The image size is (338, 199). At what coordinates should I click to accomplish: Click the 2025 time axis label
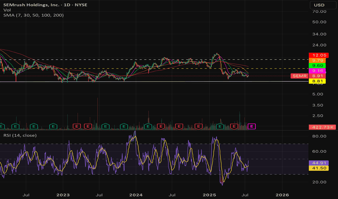pyautogui.click(x=209, y=195)
